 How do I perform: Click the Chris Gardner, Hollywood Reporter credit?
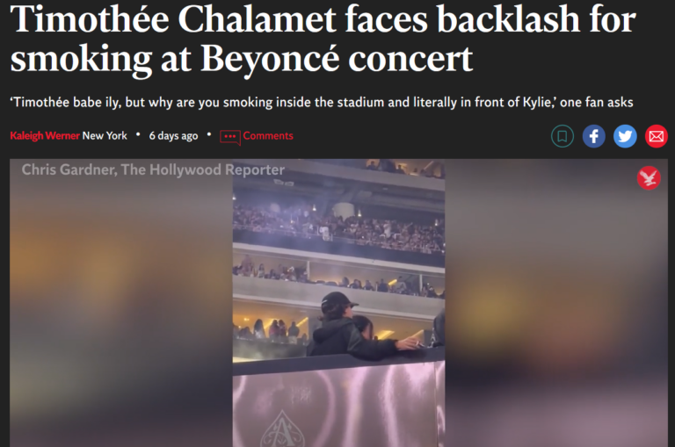[x=153, y=169]
